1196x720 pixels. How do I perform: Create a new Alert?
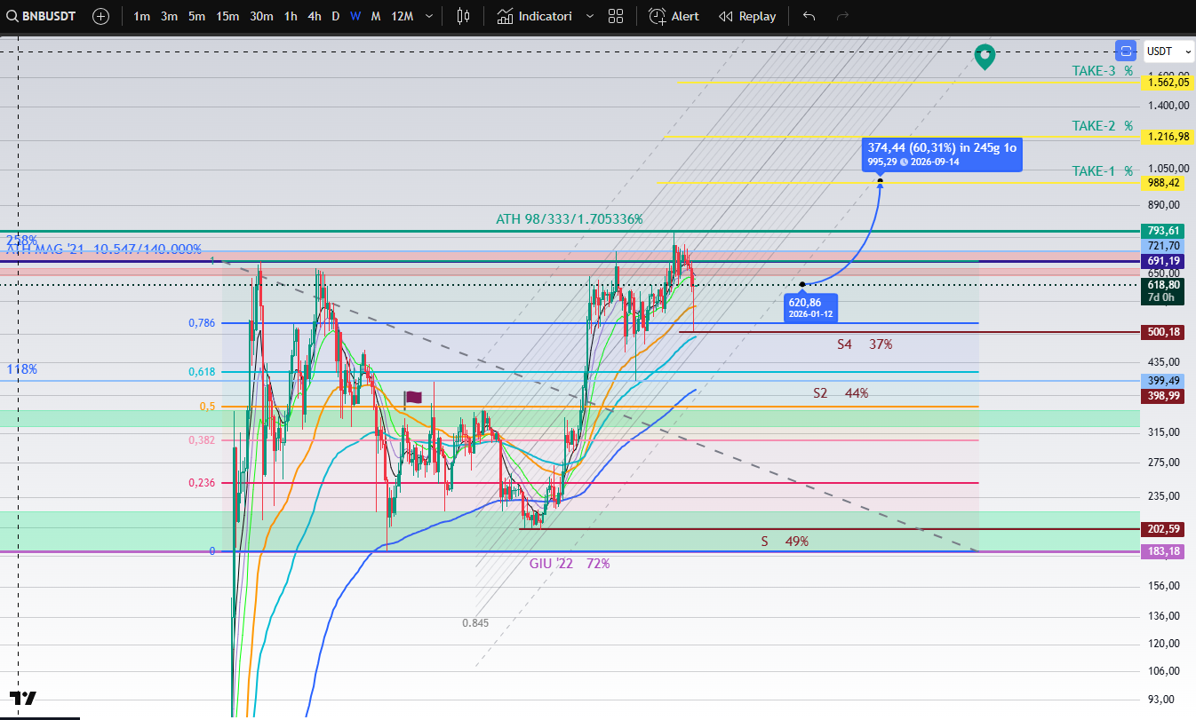pos(674,16)
